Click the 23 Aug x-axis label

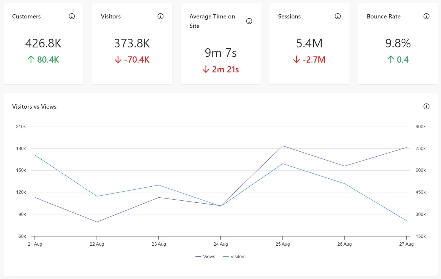[159, 244]
